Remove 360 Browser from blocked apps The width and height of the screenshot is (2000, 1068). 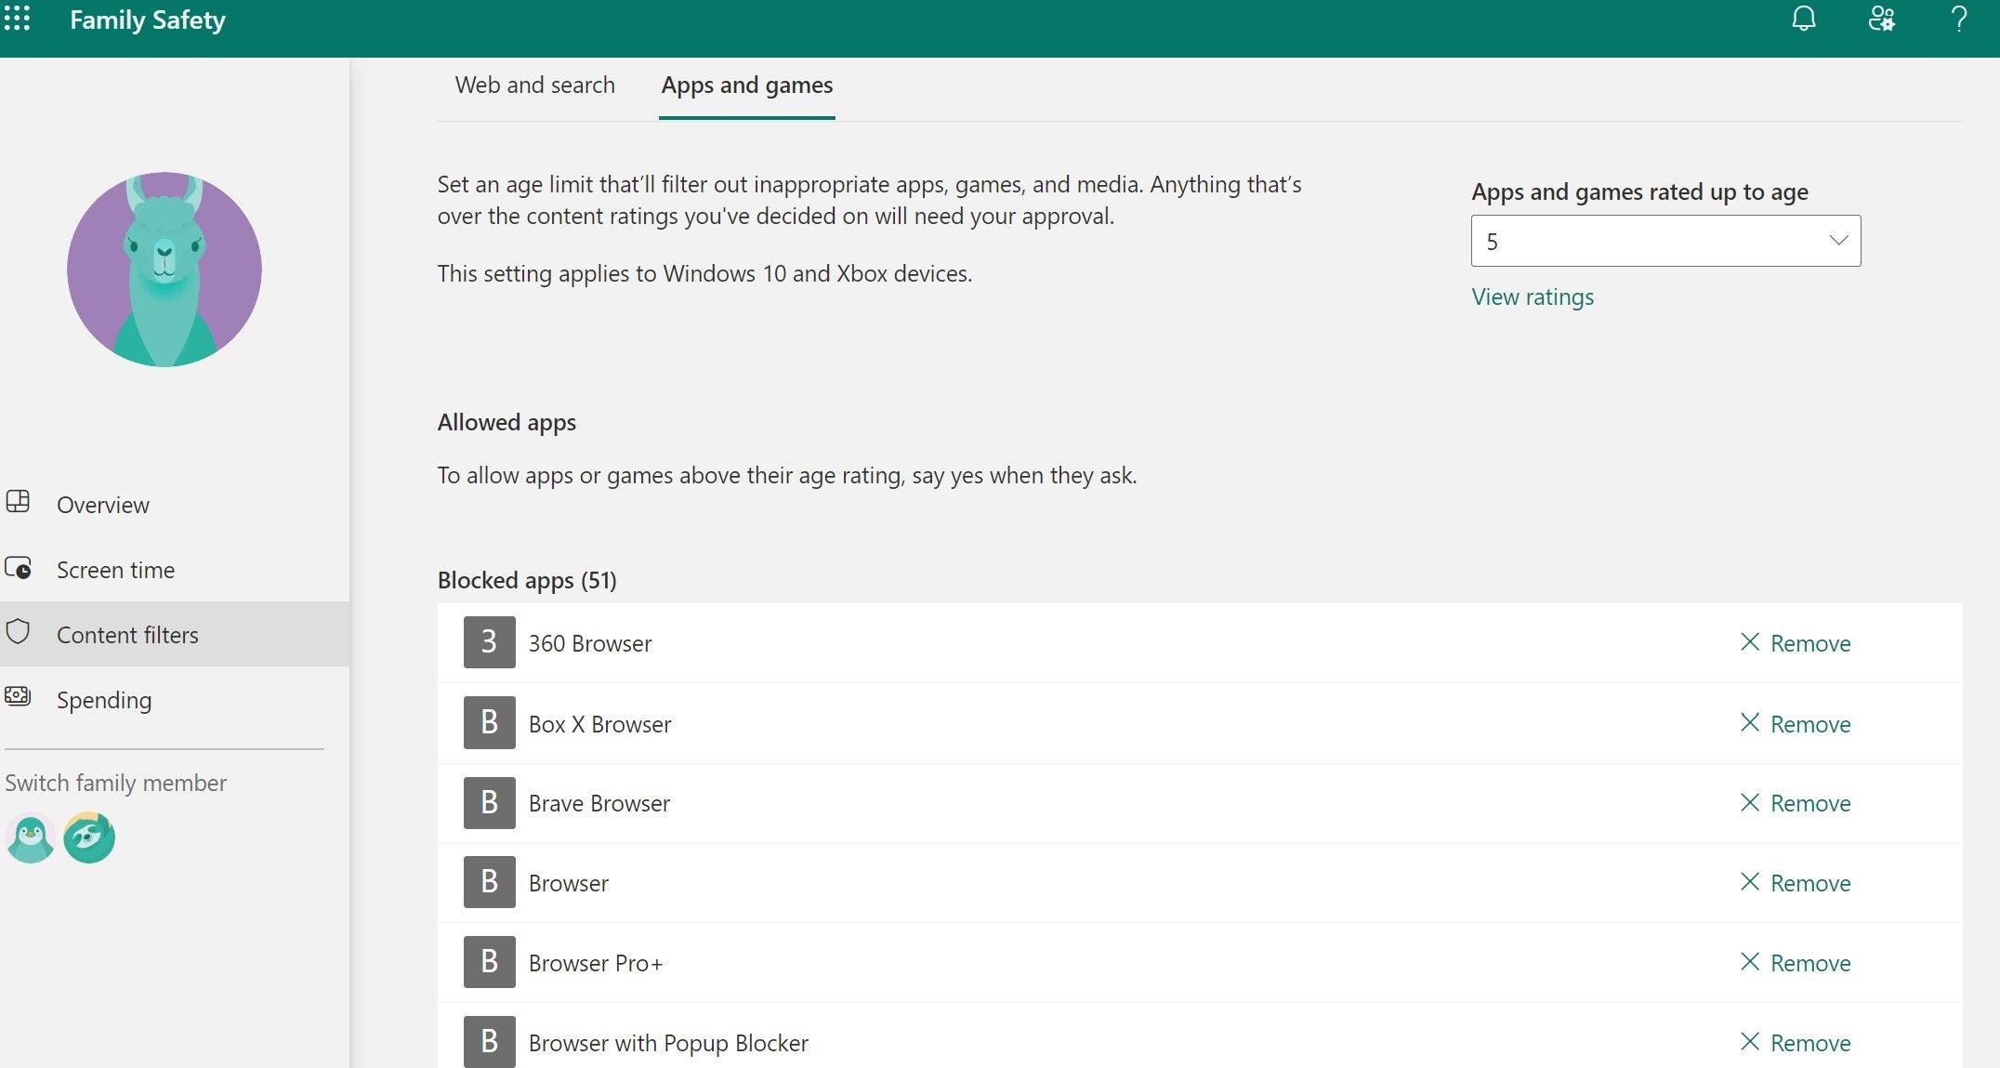coord(1796,643)
